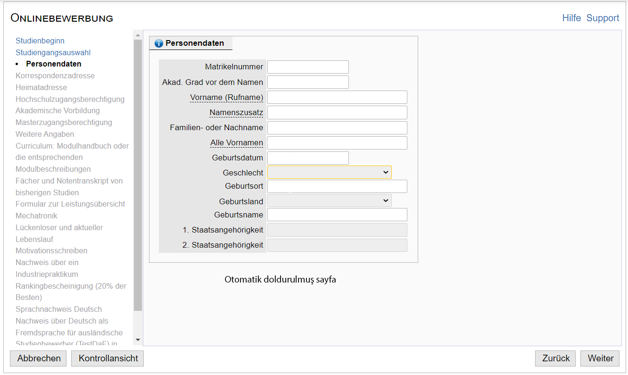Click into the Vorname (Rufname) field
This screenshot has height=375, width=628.
[337, 97]
